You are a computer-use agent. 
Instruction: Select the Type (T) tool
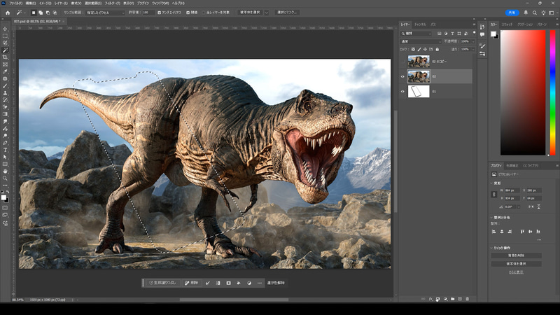[x=5, y=149]
